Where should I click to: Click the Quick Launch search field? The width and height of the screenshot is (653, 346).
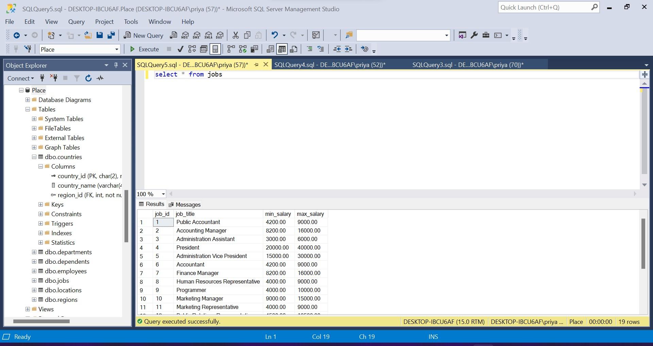pyautogui.click(x=544, y=7)
